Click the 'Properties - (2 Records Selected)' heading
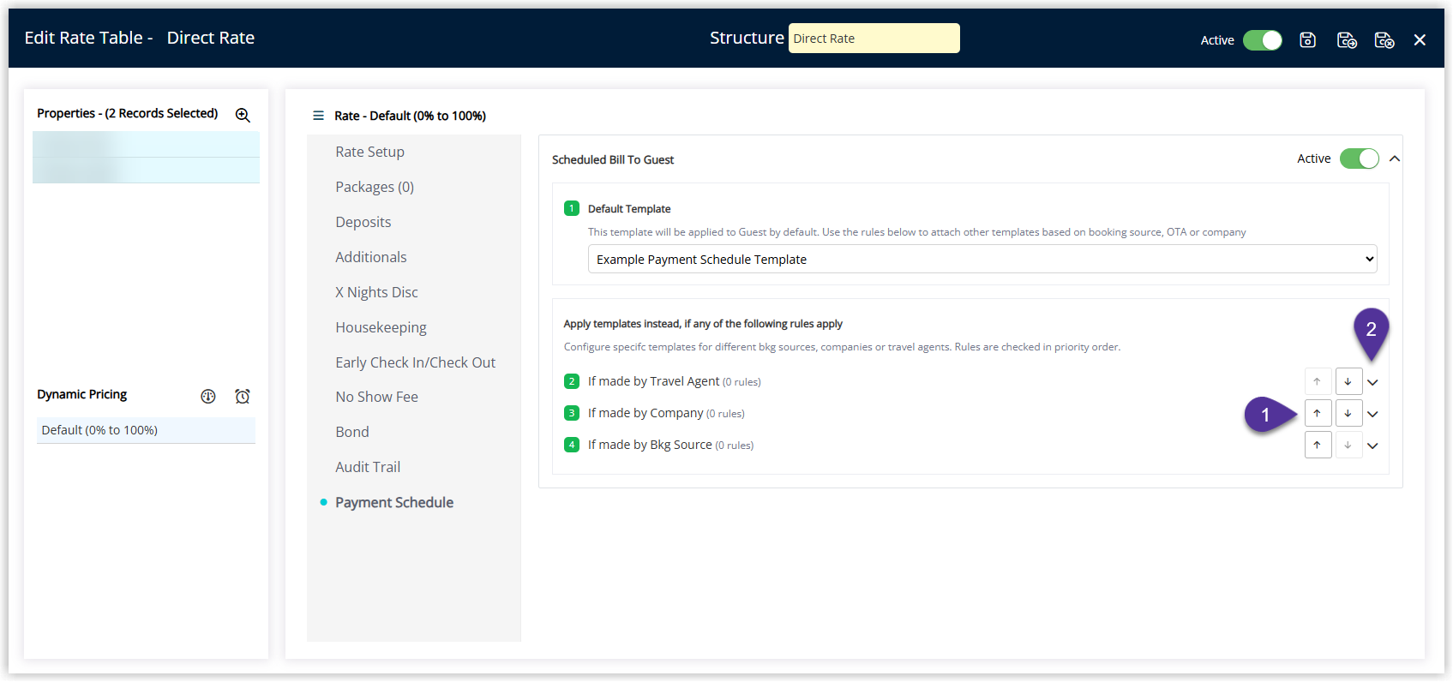 point(127,113)
